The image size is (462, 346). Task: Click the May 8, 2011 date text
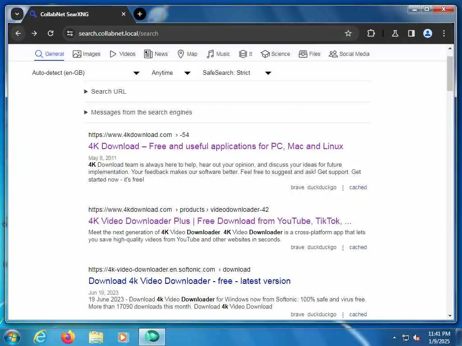click(x=102, y=158)
